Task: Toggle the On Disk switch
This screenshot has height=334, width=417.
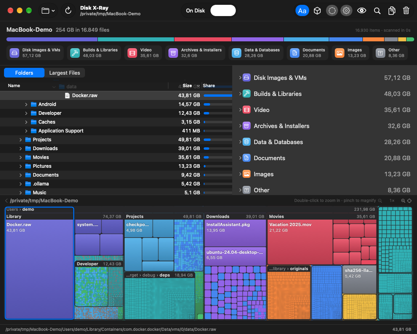Action: click(223, 11)
